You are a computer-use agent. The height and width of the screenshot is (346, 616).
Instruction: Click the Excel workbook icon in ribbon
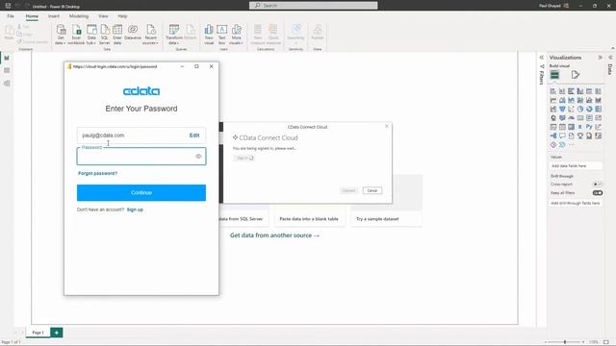(x=76, y=35)
